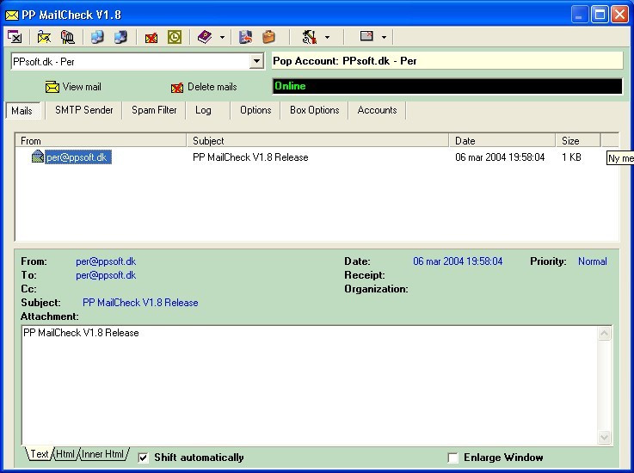Open the help book dropdown arrow
This screenshot has width=634, height=473.
coord(222,38)
